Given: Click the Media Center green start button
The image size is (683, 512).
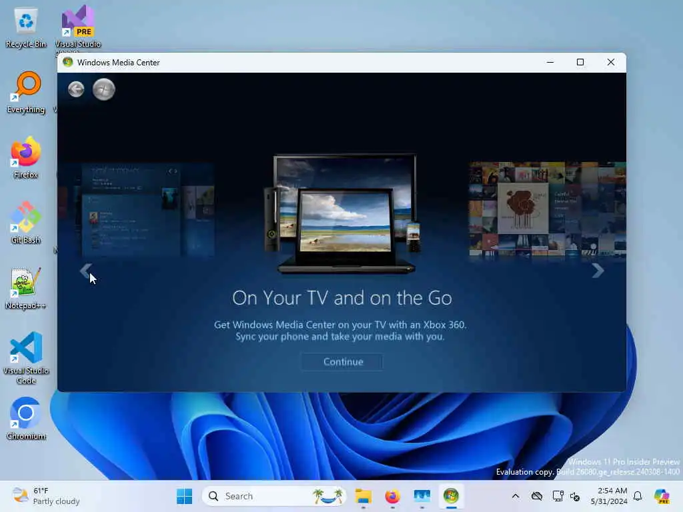Looking at the screenshot, I should [x=103, y=89].
